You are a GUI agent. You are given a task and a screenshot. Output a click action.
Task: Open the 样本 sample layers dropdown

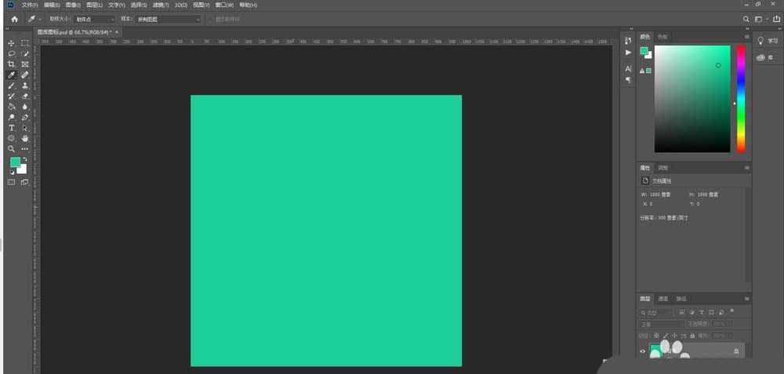pyautogui.click(x=168, y=19)
